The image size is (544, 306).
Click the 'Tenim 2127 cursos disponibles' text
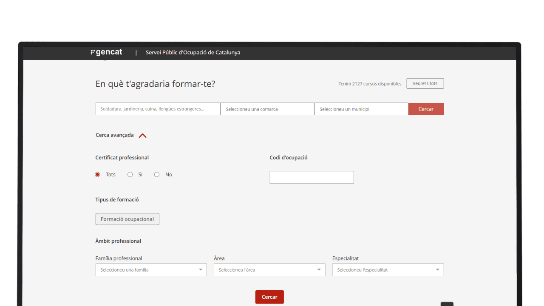[x=370, y=84]
